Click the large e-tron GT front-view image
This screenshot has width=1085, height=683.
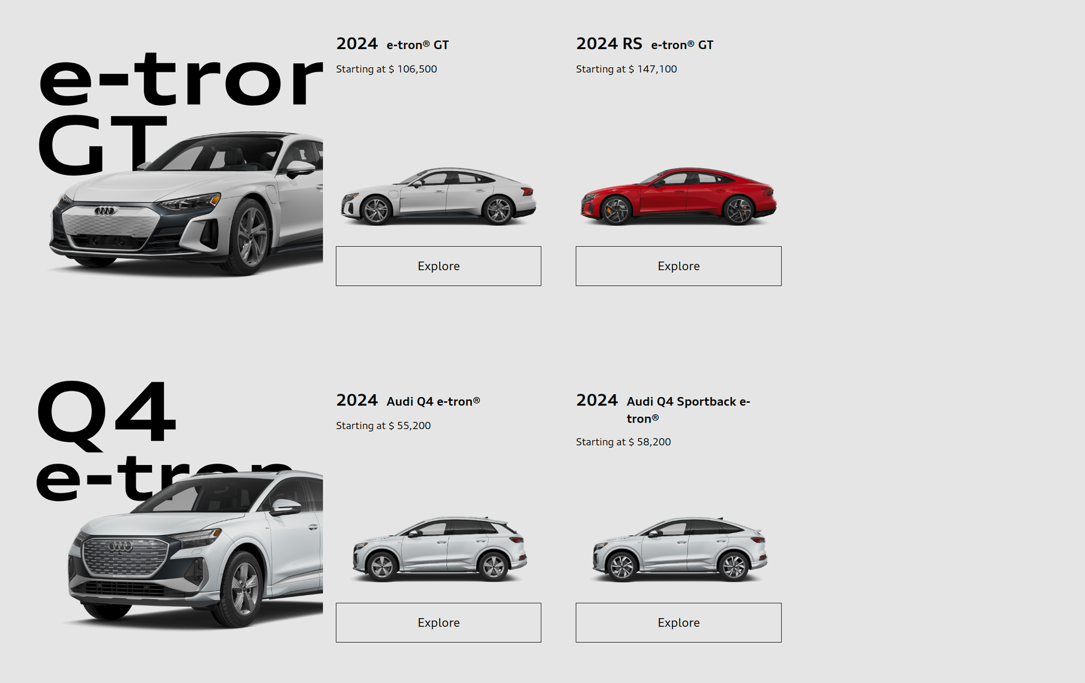pos(186,205)
